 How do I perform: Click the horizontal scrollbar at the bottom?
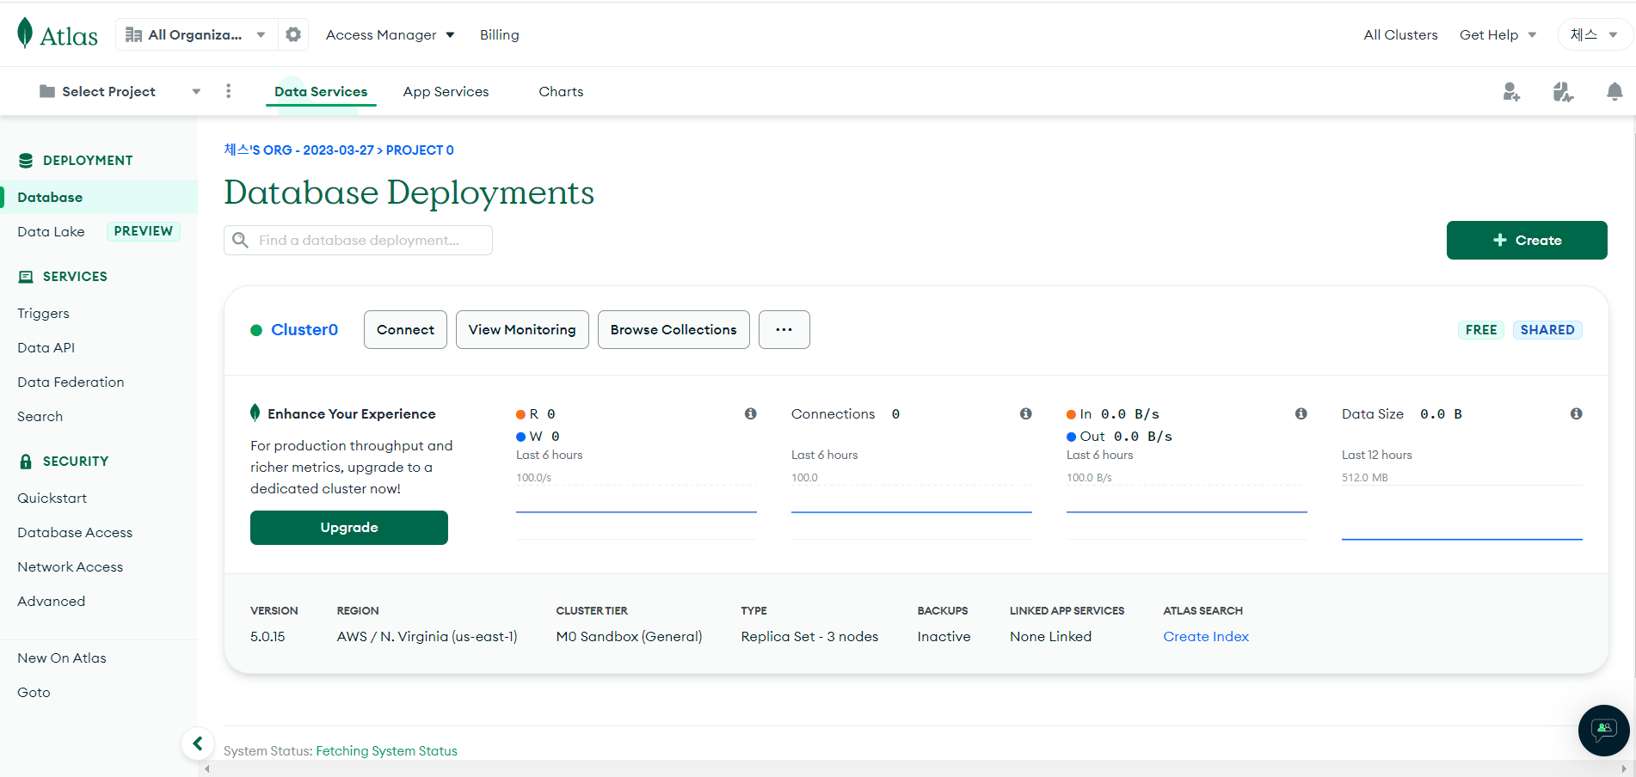[916, 768]
